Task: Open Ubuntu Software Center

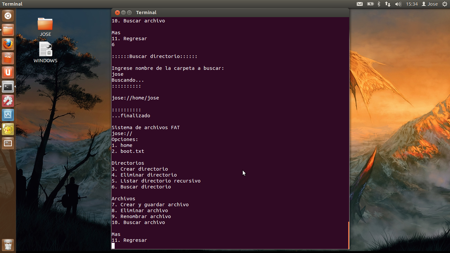Action: pos(8,58)
